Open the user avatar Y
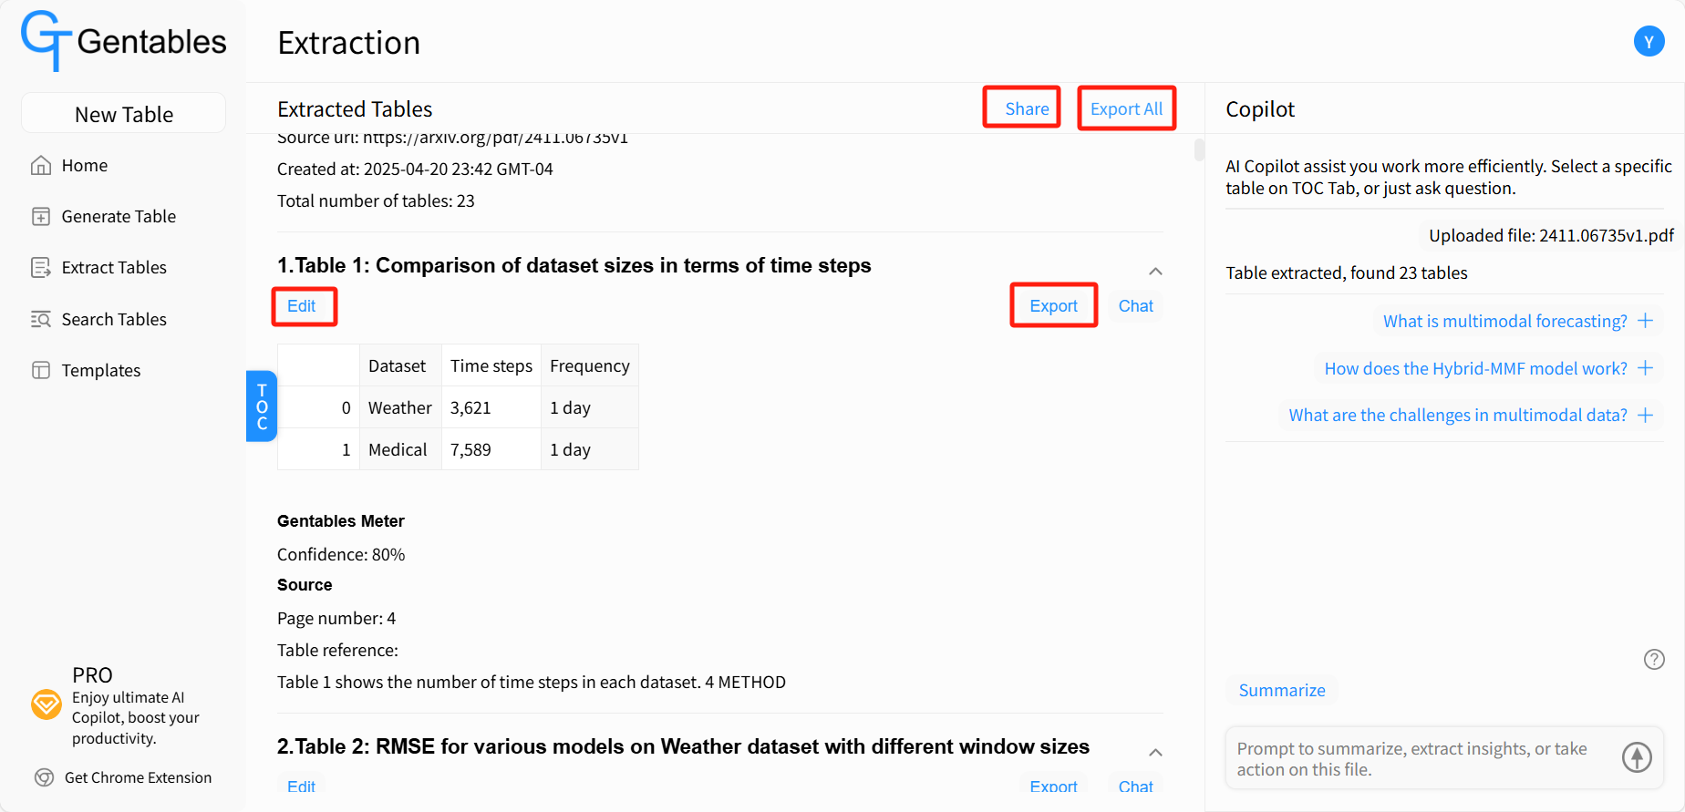This screenshot has width=1685, height=812. point(1649,41)
